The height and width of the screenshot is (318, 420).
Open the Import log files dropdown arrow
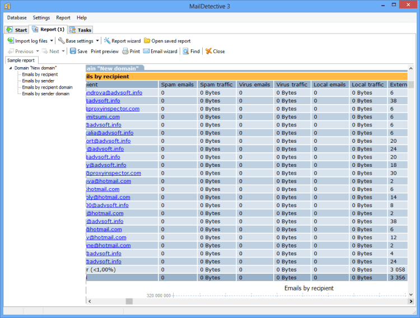coord(52,41)
